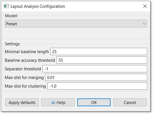The width and height of the screenshot is (153, 114).
Task: Click the Max-dist for clustering label
Action: (25, 86)
